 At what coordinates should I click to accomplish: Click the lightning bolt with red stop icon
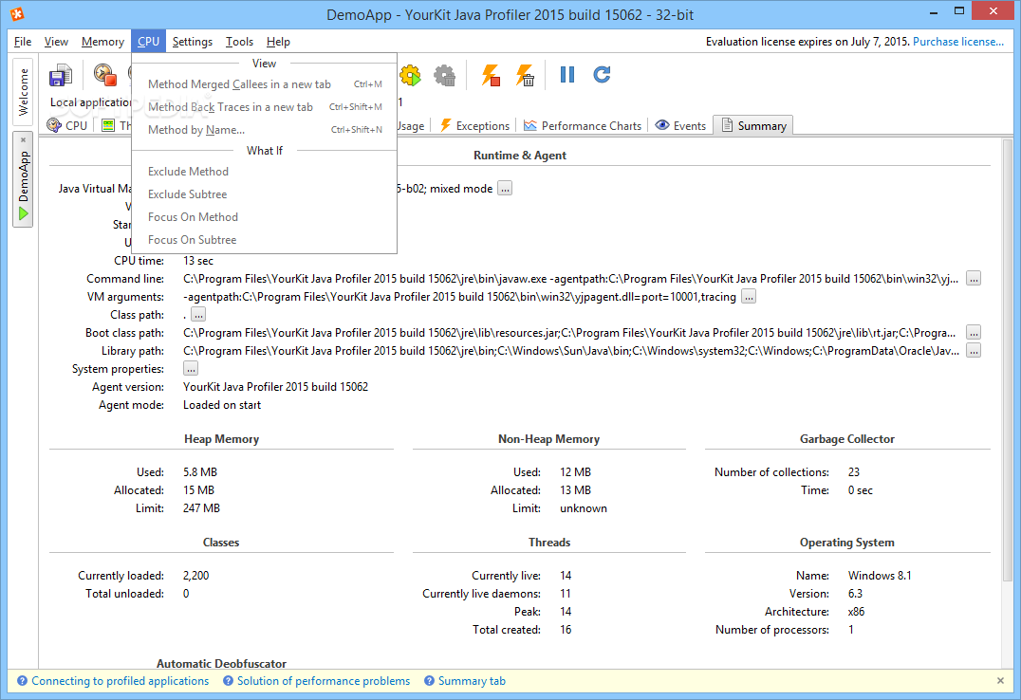tap(491, 75)
